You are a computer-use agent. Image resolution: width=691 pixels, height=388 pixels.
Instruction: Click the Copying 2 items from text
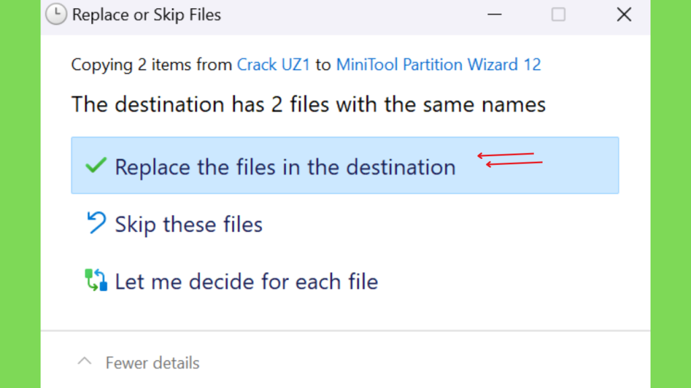click(152, 65)
